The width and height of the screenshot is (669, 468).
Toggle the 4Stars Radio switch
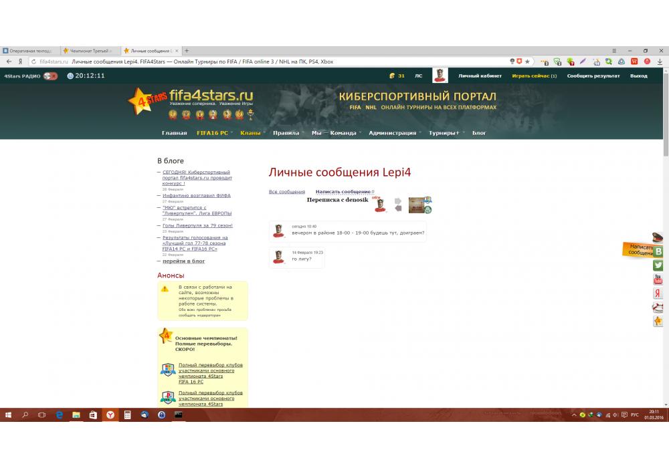(x=50, y=76)
